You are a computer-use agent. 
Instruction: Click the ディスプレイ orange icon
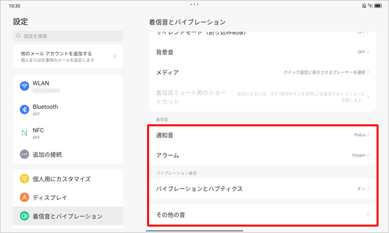point(25,197)
